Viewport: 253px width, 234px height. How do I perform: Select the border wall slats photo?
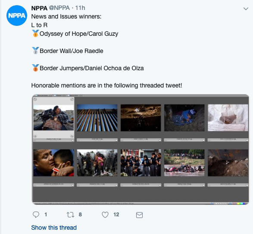click(97, 118)
